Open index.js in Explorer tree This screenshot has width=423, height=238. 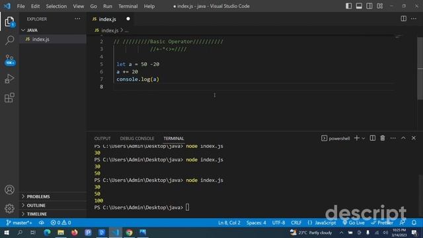(x=53, y=39)
